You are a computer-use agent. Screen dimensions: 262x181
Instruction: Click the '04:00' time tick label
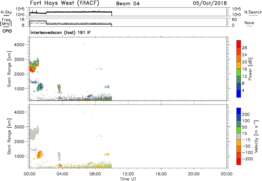point(62,174)
